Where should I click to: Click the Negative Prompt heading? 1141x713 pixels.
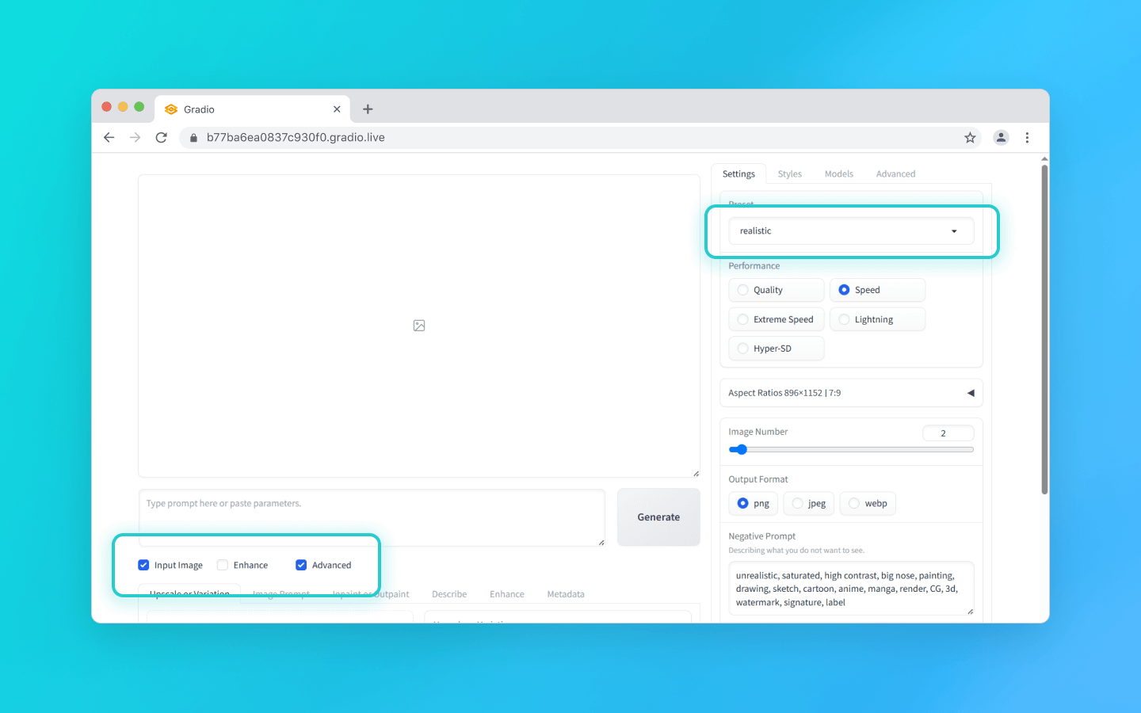pos(761,536)
